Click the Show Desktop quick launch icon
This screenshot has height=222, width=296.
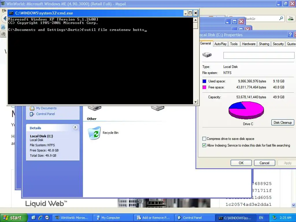click(x=34, y=218)
